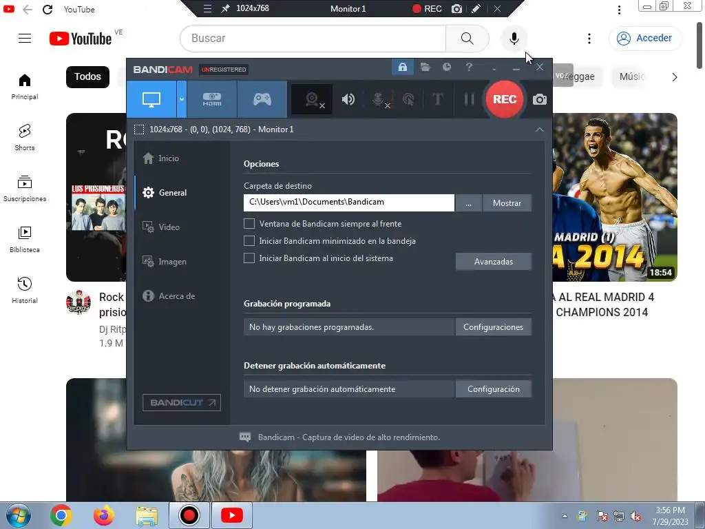The width and height of the screenshot is (705, 529).
Task: Enable Iniciar Bandicam minimizado en la bandeja
Action: pyautogui.click(x=249, y=240)
